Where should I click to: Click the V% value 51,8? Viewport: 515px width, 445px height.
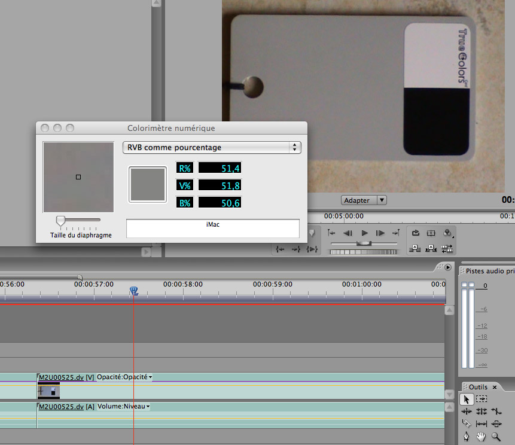[220, 185]
